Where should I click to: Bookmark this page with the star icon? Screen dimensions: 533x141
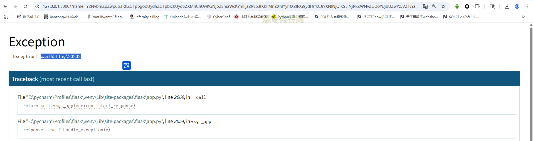tap(443, 6)
